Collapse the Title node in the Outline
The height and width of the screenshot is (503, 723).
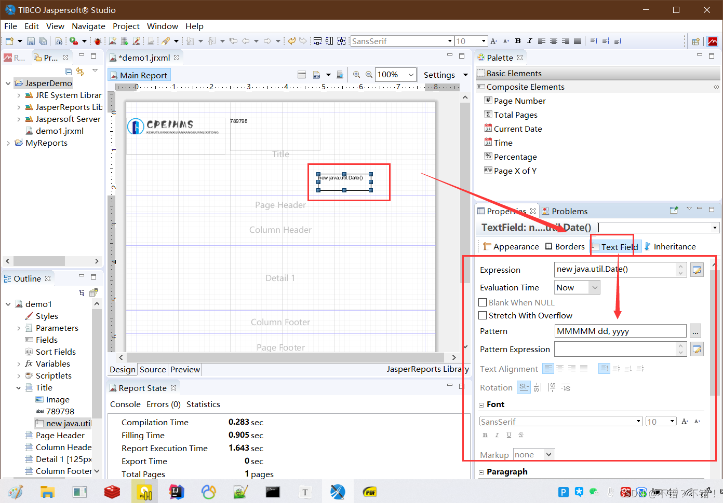[19, 388]
